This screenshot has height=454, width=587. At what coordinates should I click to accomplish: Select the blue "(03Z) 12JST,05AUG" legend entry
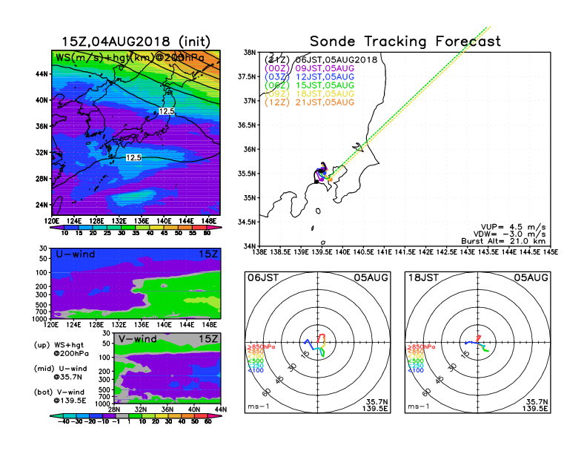309,77
